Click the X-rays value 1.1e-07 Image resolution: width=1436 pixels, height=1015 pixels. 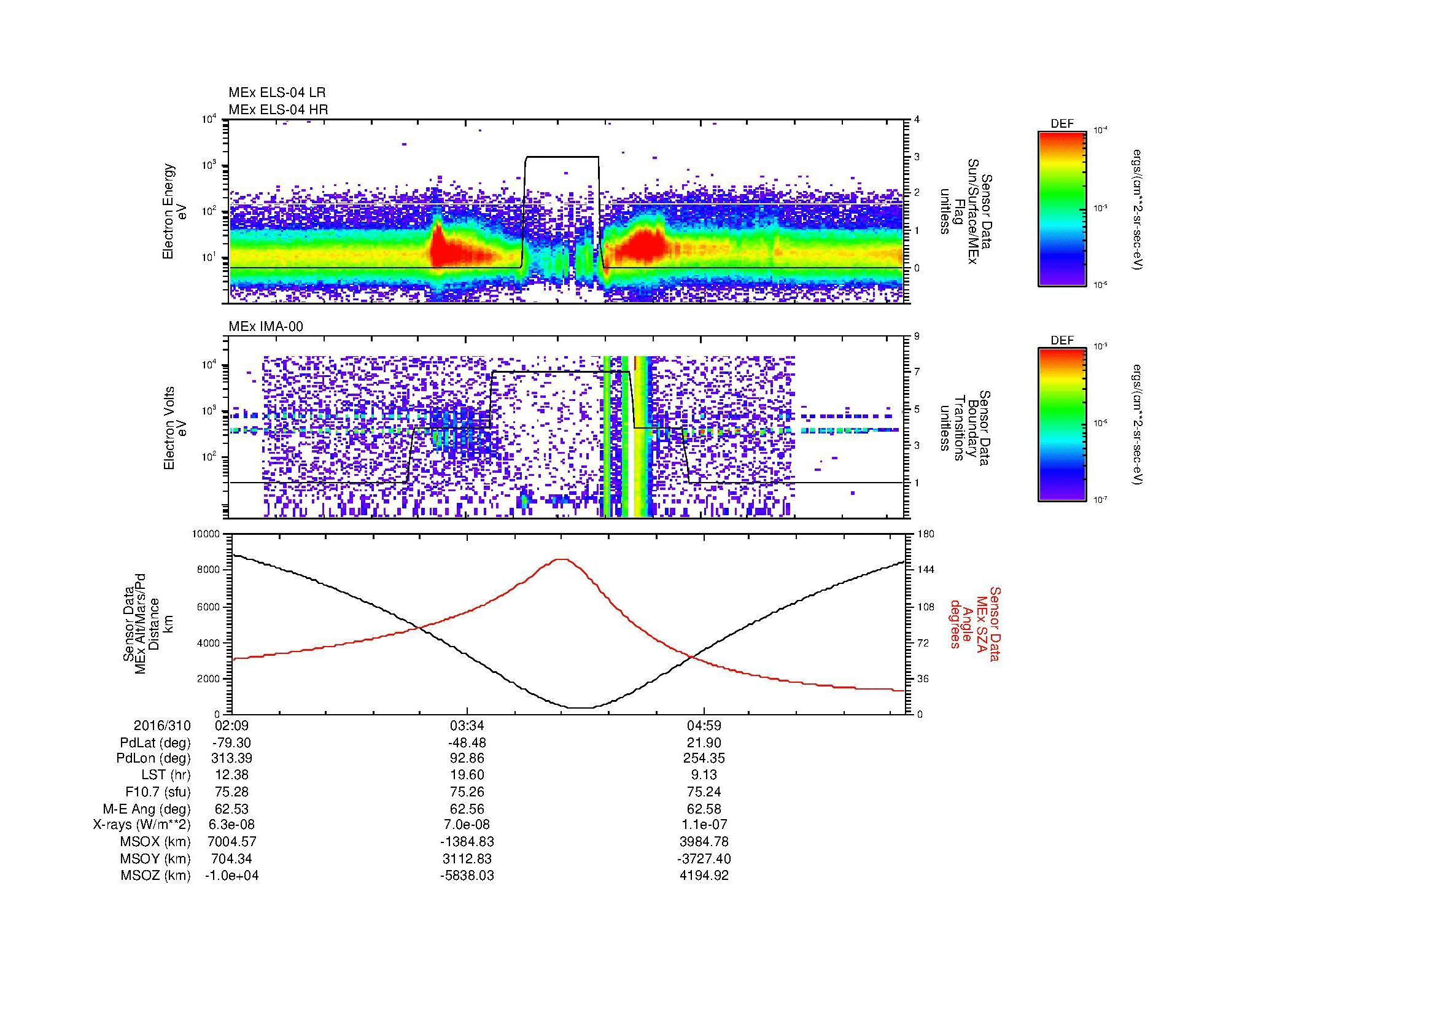[x=704, y=825]
